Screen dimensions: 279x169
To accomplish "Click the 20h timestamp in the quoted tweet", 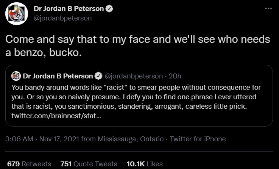I will (x=175, y=76).
